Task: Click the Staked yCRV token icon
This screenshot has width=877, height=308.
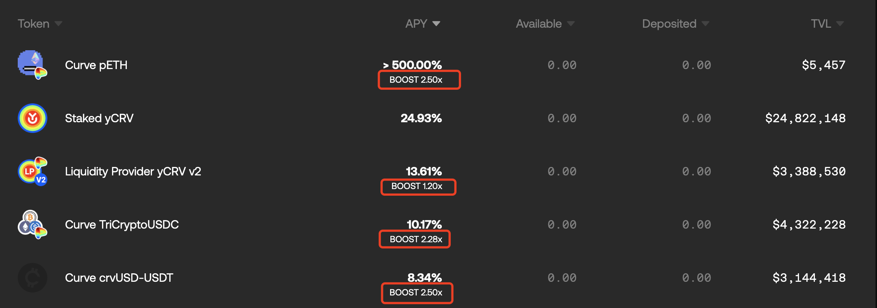Action: click(x=32, y=118)
